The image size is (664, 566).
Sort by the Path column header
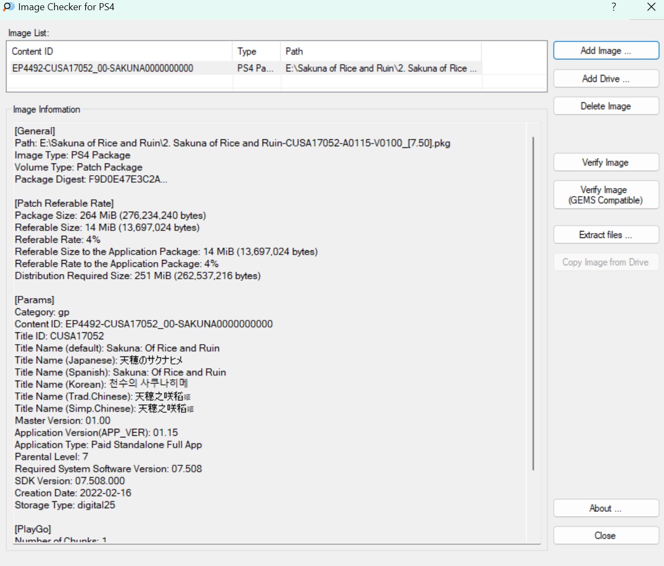[381, 51]
